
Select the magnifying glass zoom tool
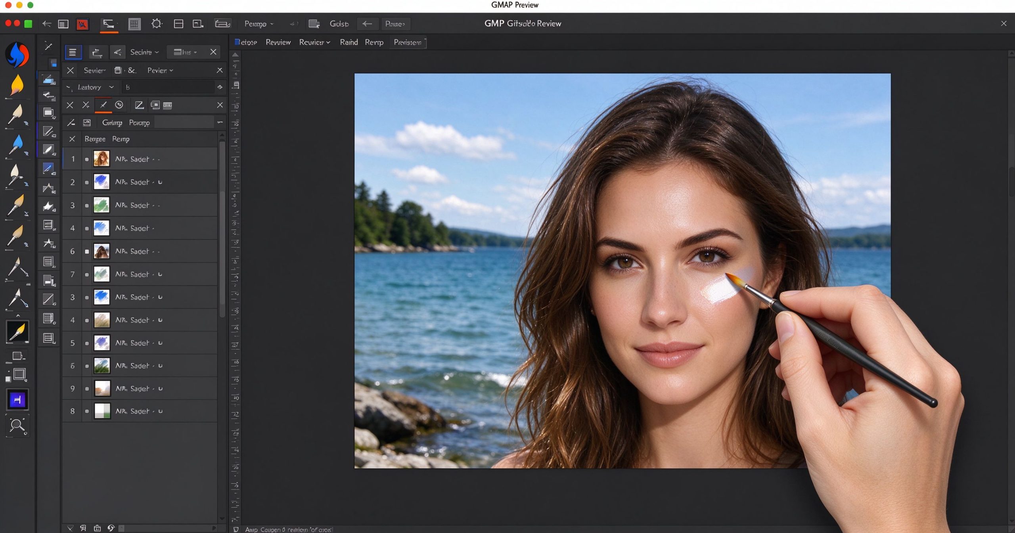17,426
